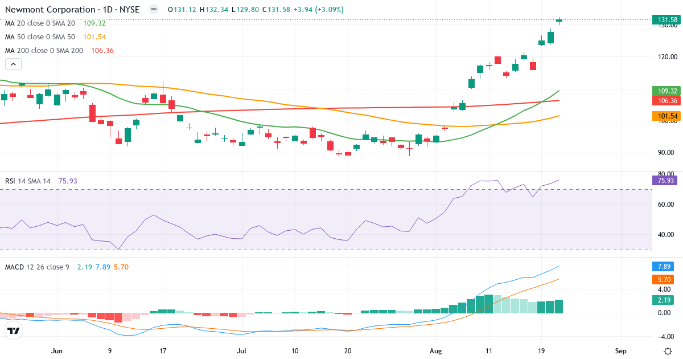Click the Sep date on time axis
683x359 pixels.
click(x=620, y=350)
